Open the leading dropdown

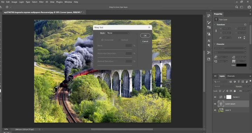click(245, 57)
